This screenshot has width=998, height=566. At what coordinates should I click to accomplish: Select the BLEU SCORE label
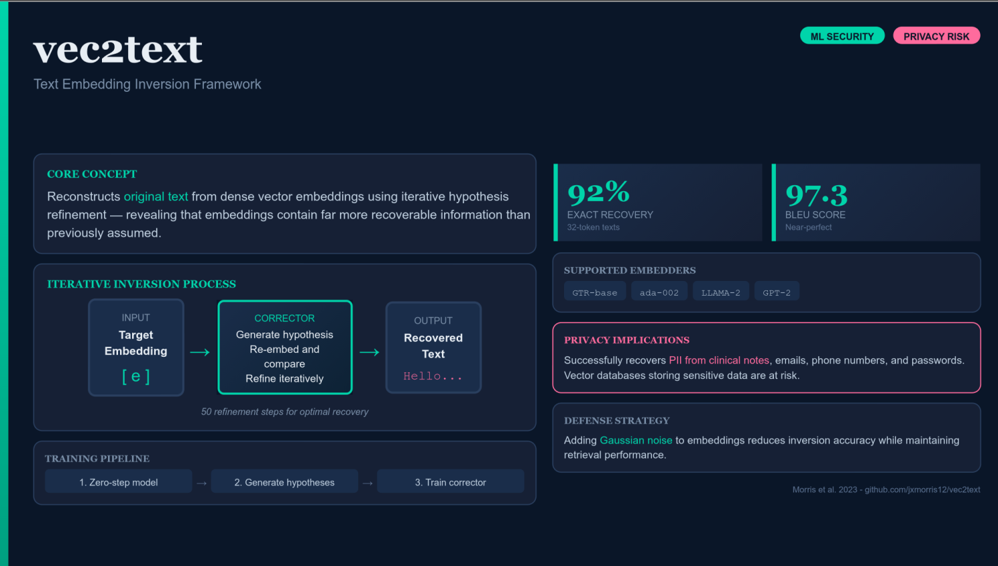[x=816, y=215]
